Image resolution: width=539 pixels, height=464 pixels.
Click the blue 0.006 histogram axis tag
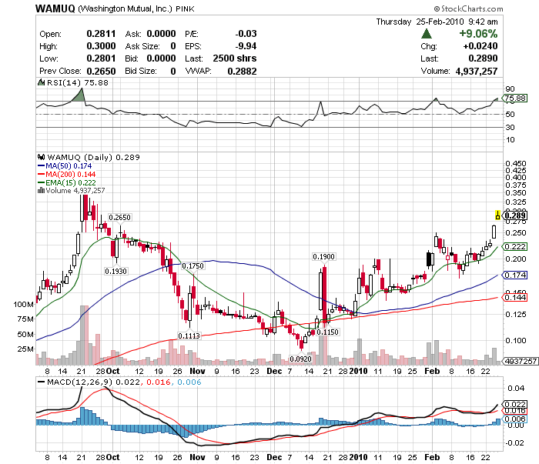(515, 419)
